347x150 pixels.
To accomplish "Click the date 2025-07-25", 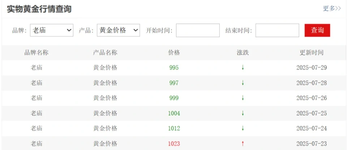I will [x=312, y=113].
